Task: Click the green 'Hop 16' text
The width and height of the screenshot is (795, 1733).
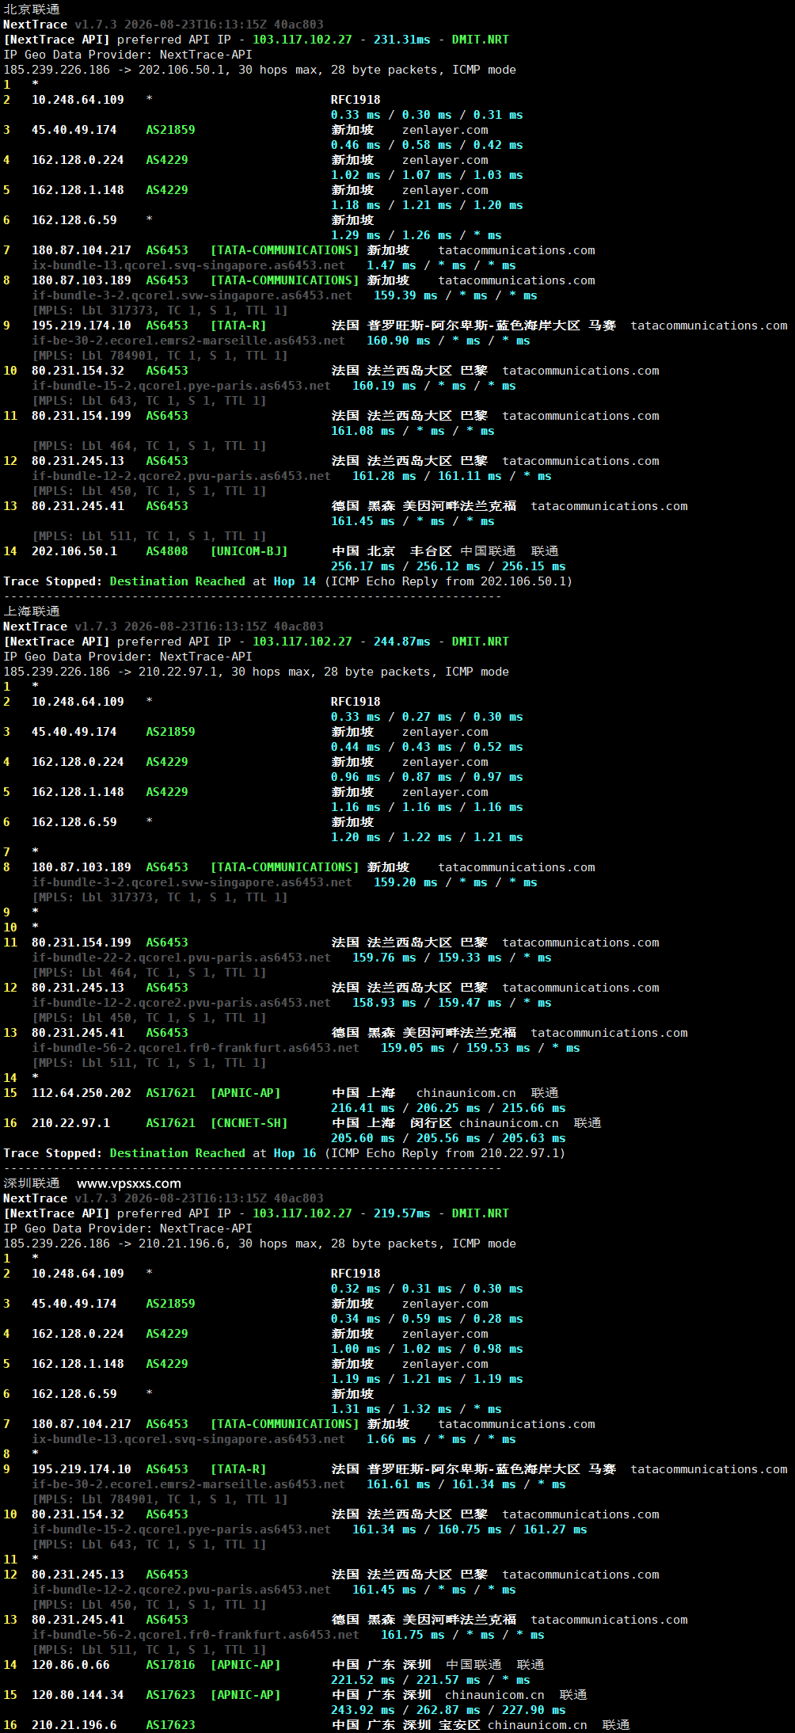Action: (295, 1153)
